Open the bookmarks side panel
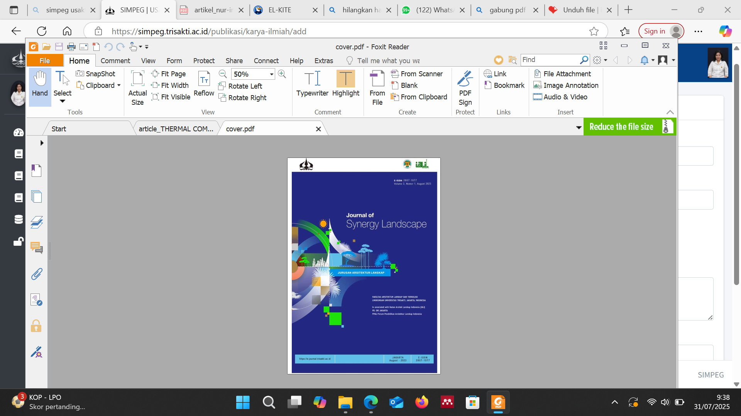Viewport: 741px width, 416px height. click(x=36, y=170)
